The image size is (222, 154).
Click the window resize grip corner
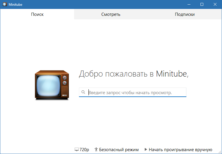point(220,152)
